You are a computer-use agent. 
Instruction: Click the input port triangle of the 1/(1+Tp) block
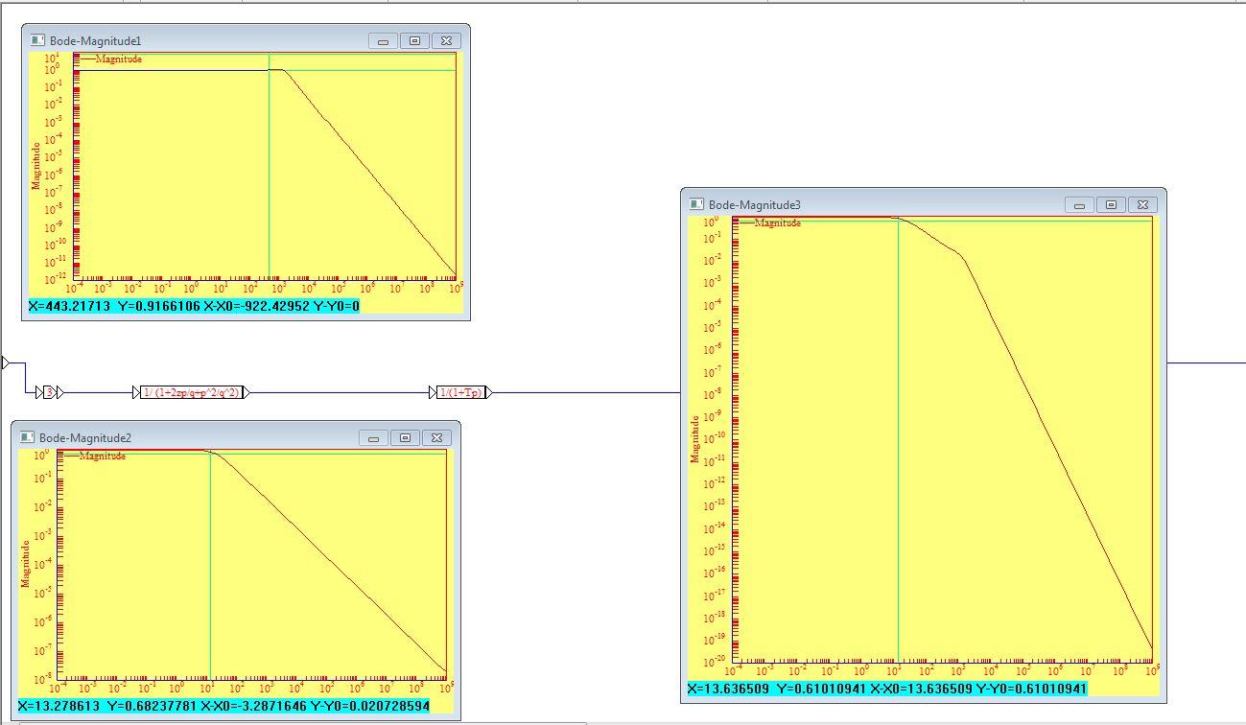[x=433, y=392]
